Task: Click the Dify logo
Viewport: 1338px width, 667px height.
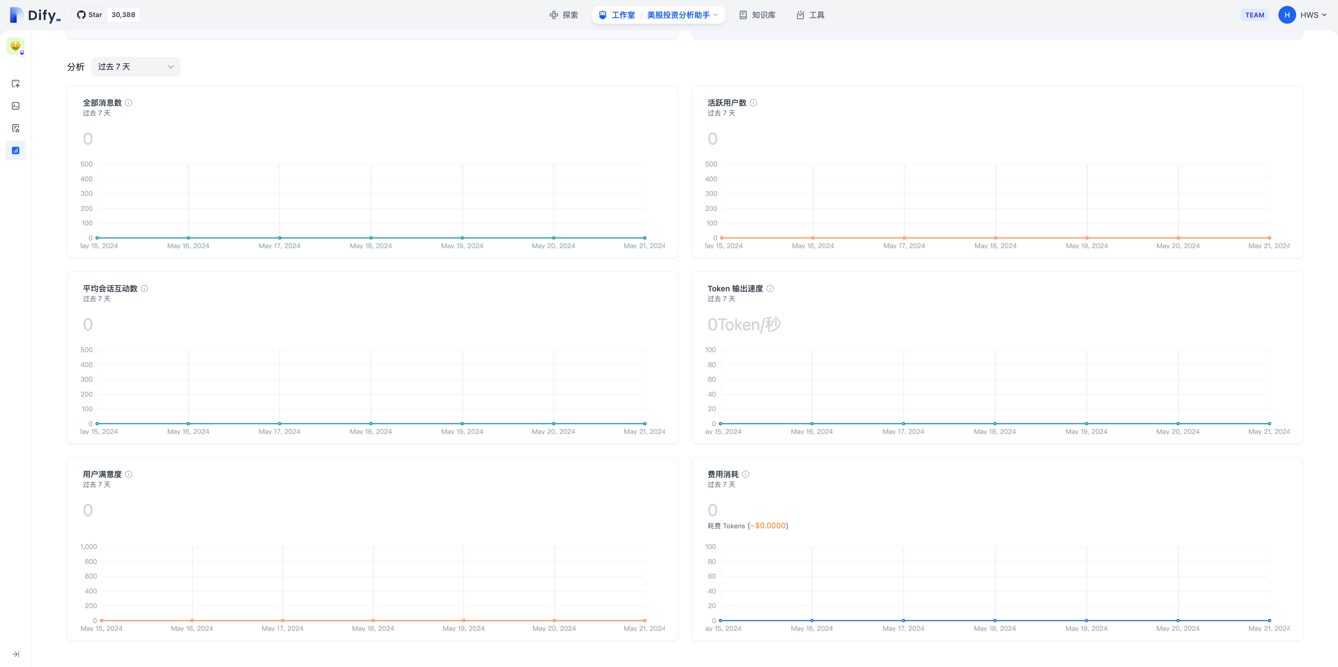Action: pyautogui.click(x=35, y=15)
